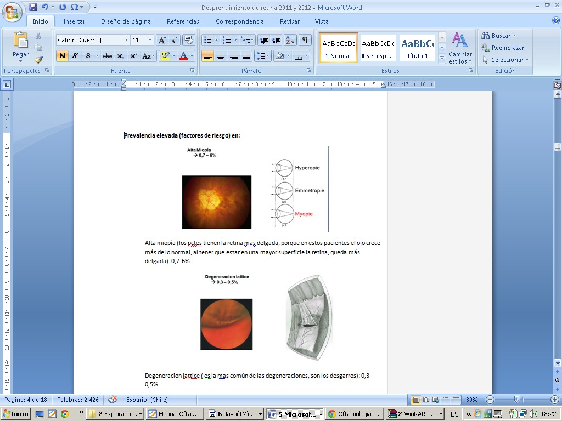This screenshot has width=562, height=421.
Task: Click the Clear Formatting eraser icon
Action: coord(189,40)
